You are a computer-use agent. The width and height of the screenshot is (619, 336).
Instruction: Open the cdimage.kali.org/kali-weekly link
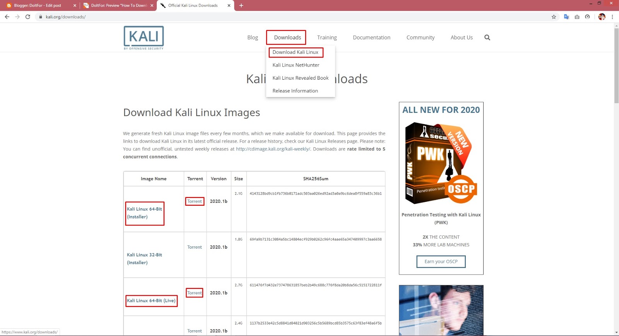tap(273, 149)
